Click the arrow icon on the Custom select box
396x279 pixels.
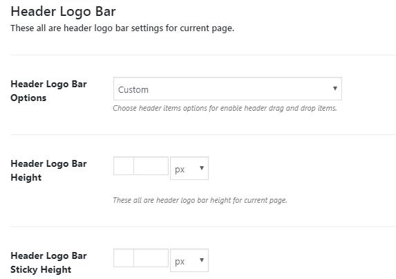(x=335, y=89)
